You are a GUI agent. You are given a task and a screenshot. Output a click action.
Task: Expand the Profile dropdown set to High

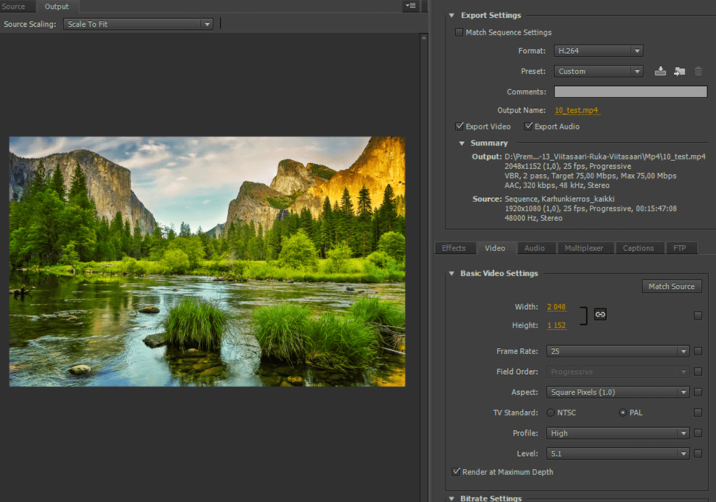(x=618, y=433)
